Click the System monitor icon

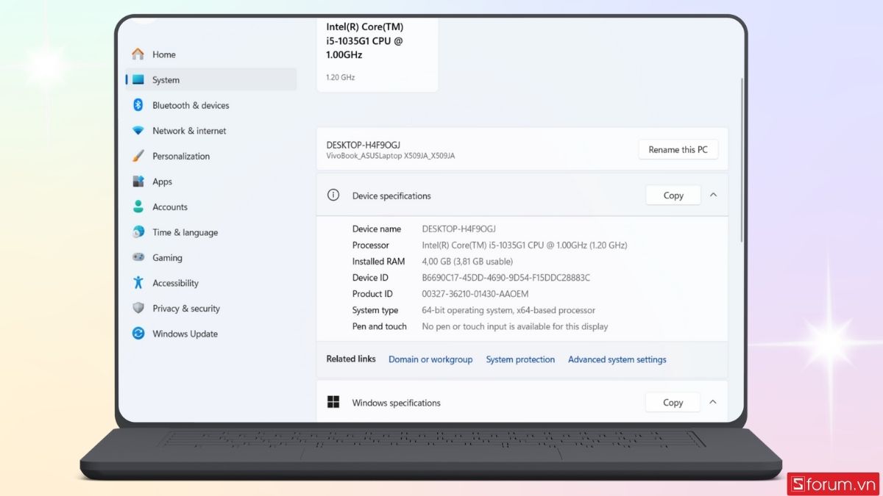click(139, 80)
